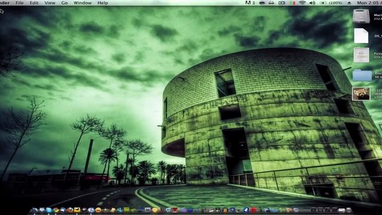382x215 pixels.
Task: Open the Help menu
Action: [103, 3]
